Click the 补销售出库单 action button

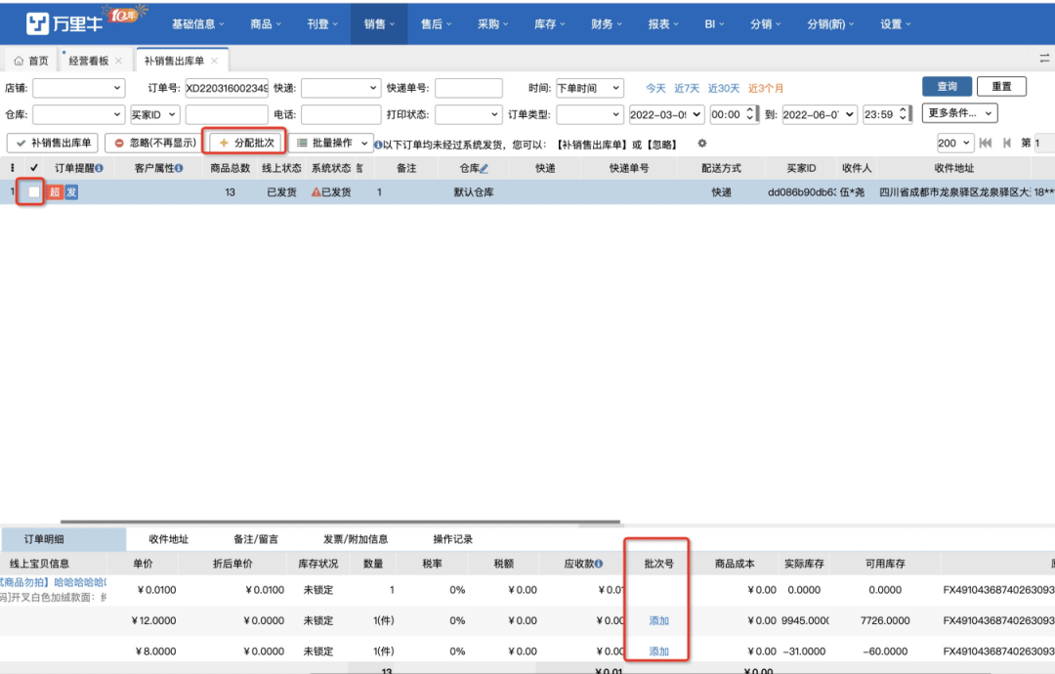pyautogui.click(x=53, y=143)
